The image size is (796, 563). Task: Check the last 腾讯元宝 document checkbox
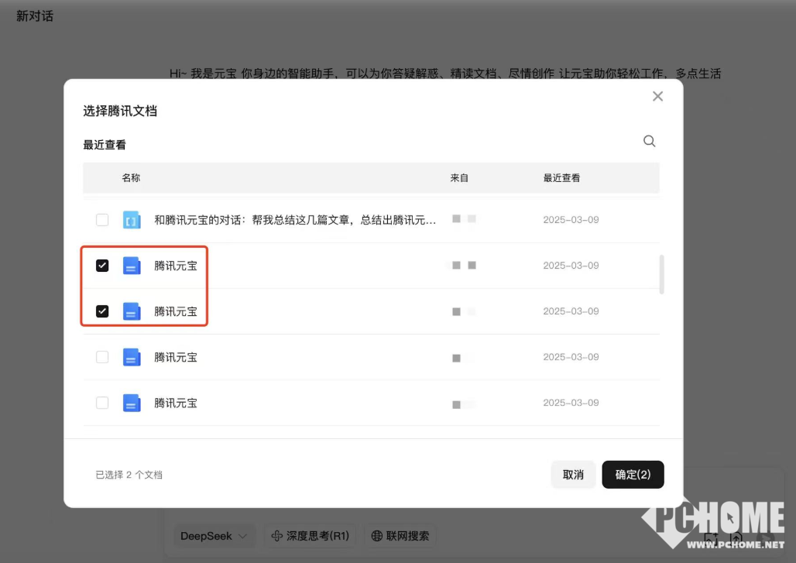click(102, 403)
